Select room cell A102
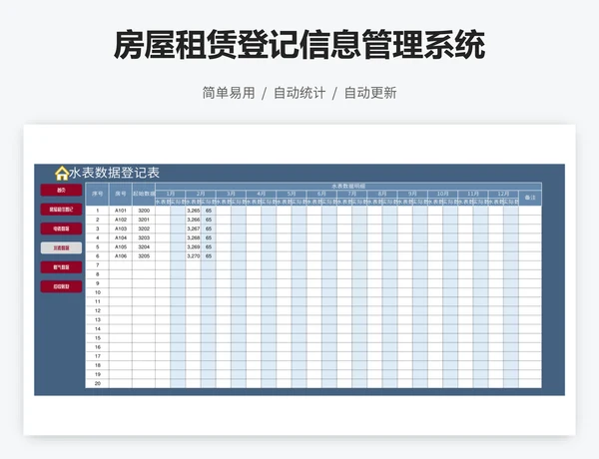599x459 pixels. click(121, 220)
